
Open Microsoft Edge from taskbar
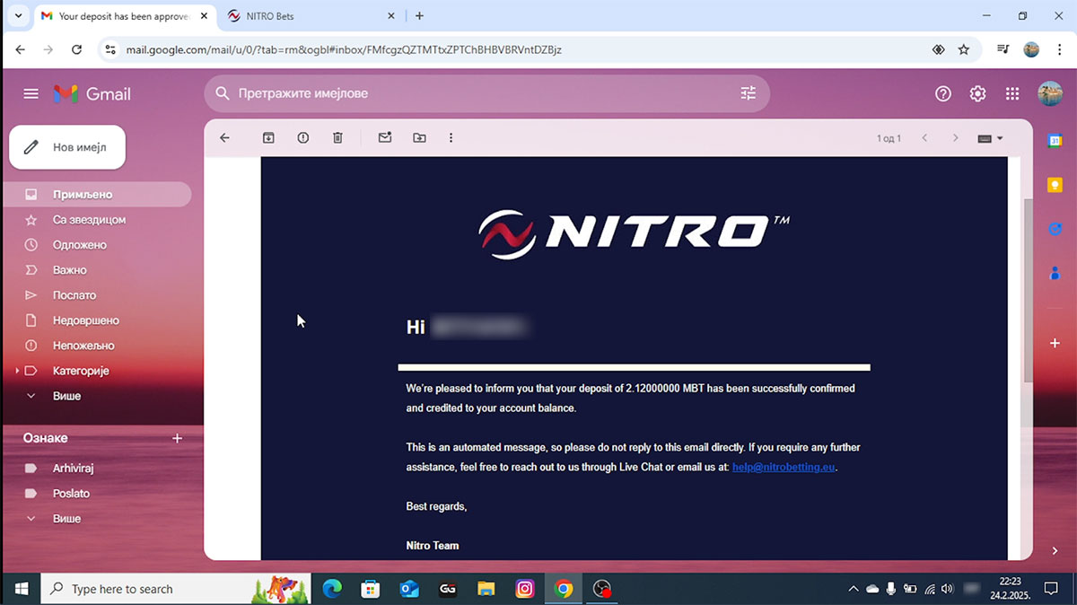(x=331, y=589)
